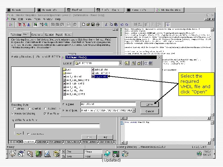Switch to virtual desktop Two

click(x=75, y=156)
